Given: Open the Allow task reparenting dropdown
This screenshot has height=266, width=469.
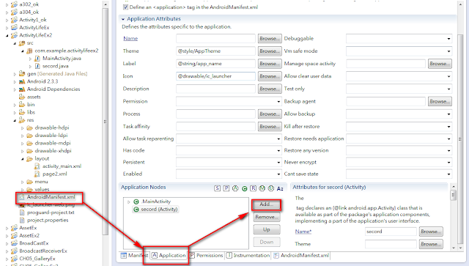Looking at the screenshot, I should click(278, 139).
